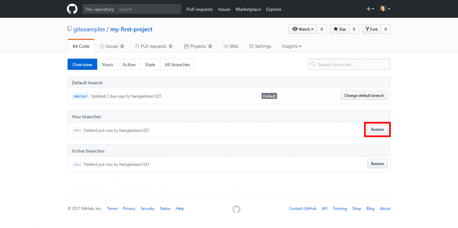The image size is (458, 228).
Task: Select the Overview branch filter
Action: 83,64
